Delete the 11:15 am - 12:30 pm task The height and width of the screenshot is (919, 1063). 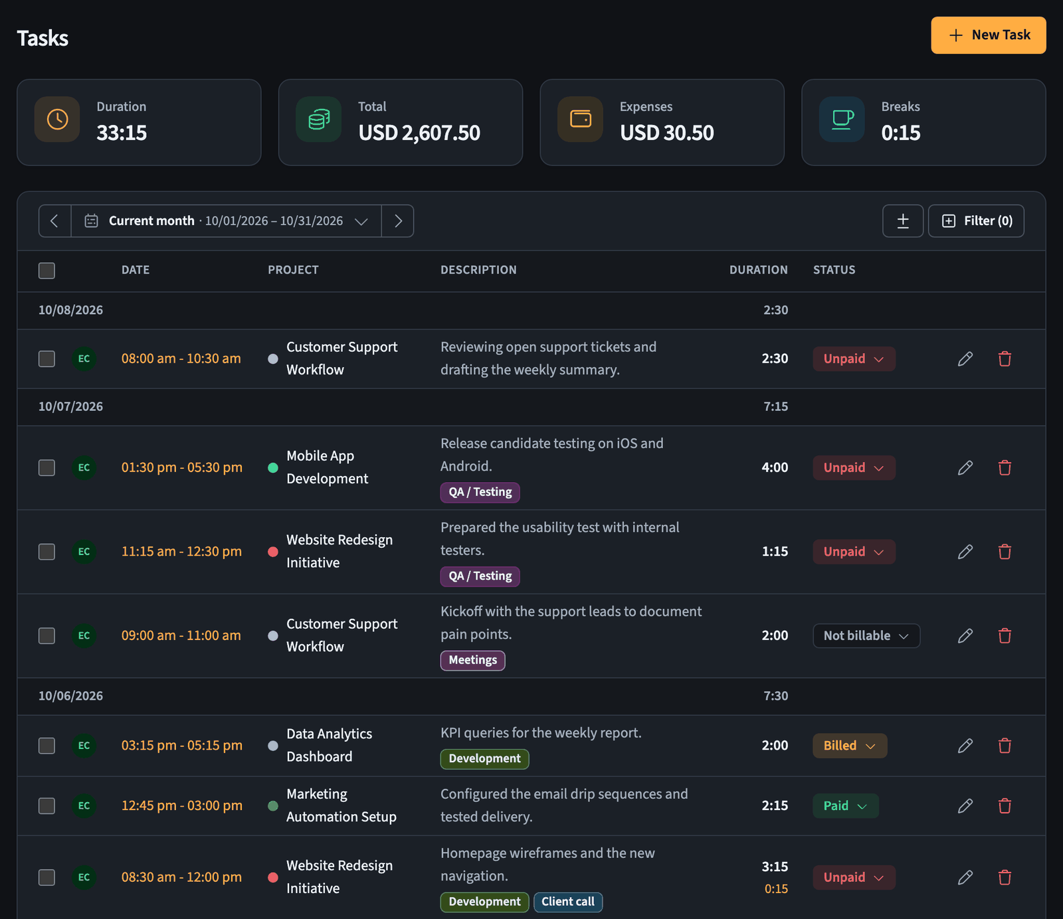coord(1005,552)
